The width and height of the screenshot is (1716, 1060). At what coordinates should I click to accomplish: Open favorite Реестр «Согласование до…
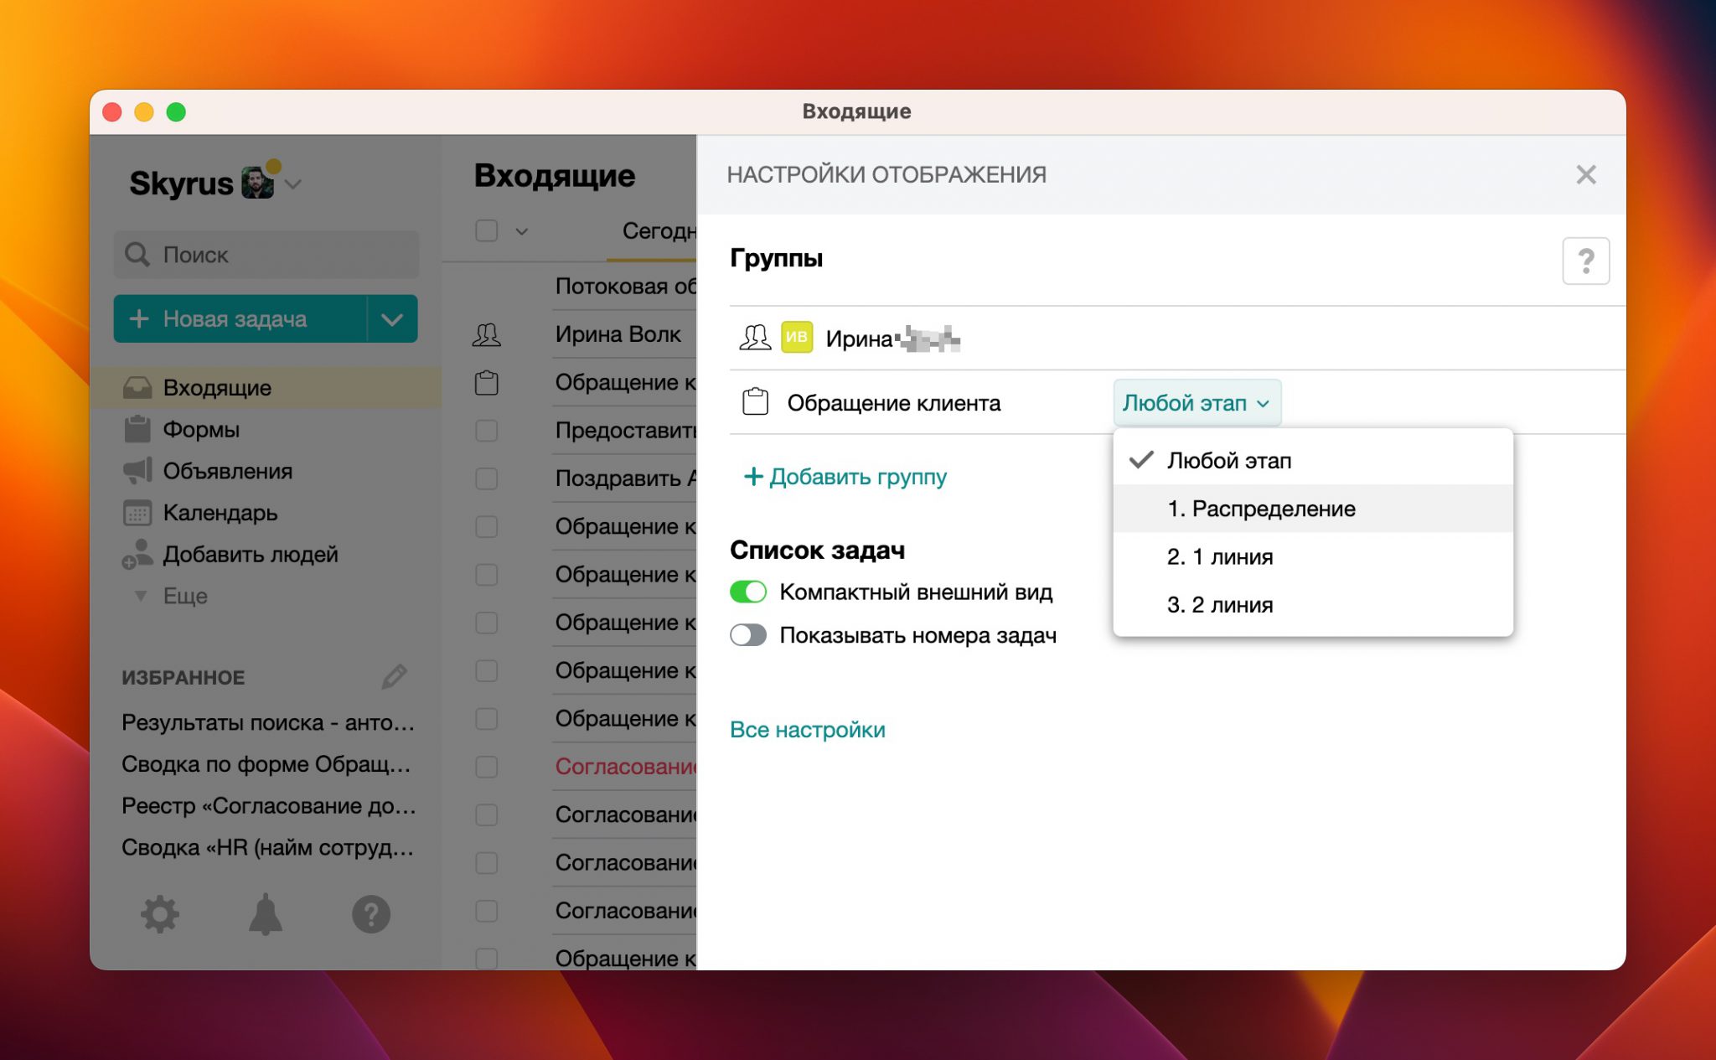(x=269, y=805)
